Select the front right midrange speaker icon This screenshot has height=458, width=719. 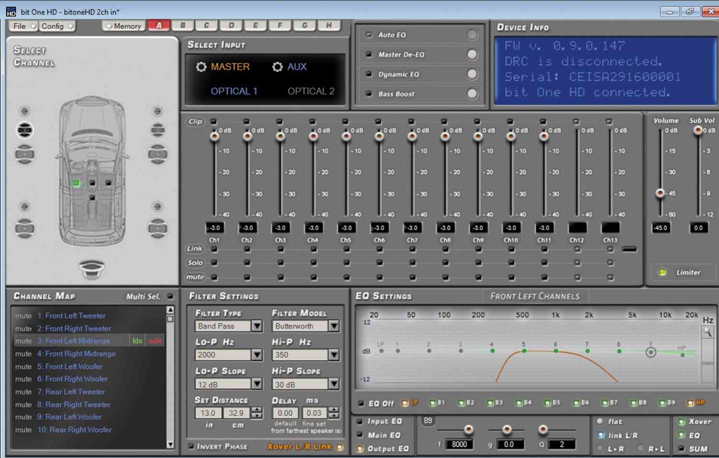coord(157,130)
